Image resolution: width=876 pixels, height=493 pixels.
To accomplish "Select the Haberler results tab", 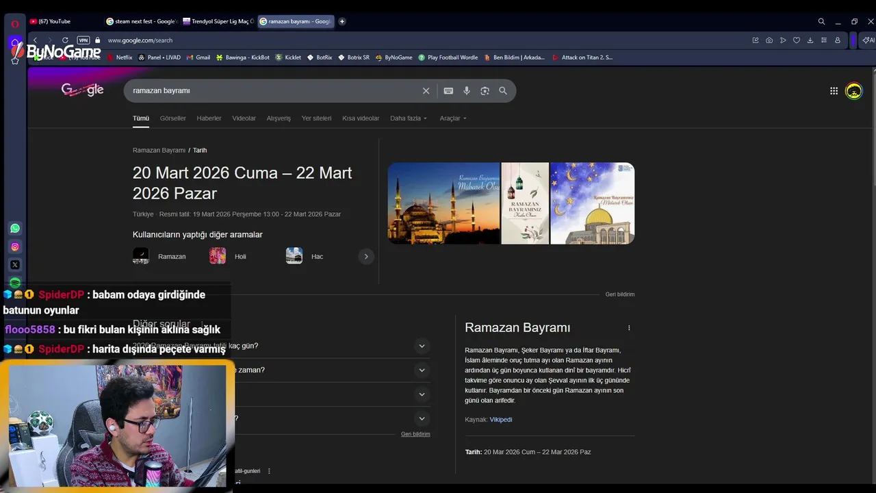I will pyautogui.click(x=209, y=118).
